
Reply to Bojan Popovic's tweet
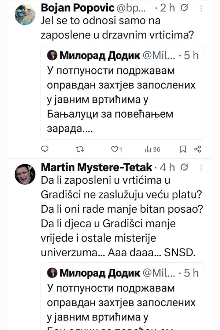(x=45, y=149)
